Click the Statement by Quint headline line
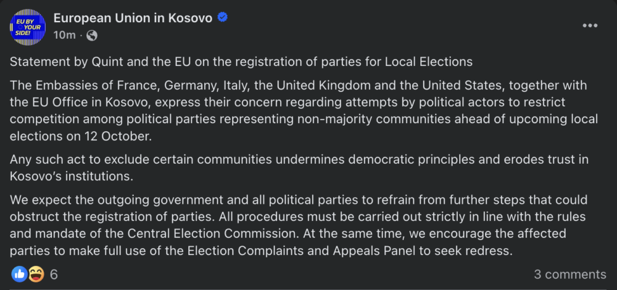This screenshot has width=617, height=290. (241, 62)
